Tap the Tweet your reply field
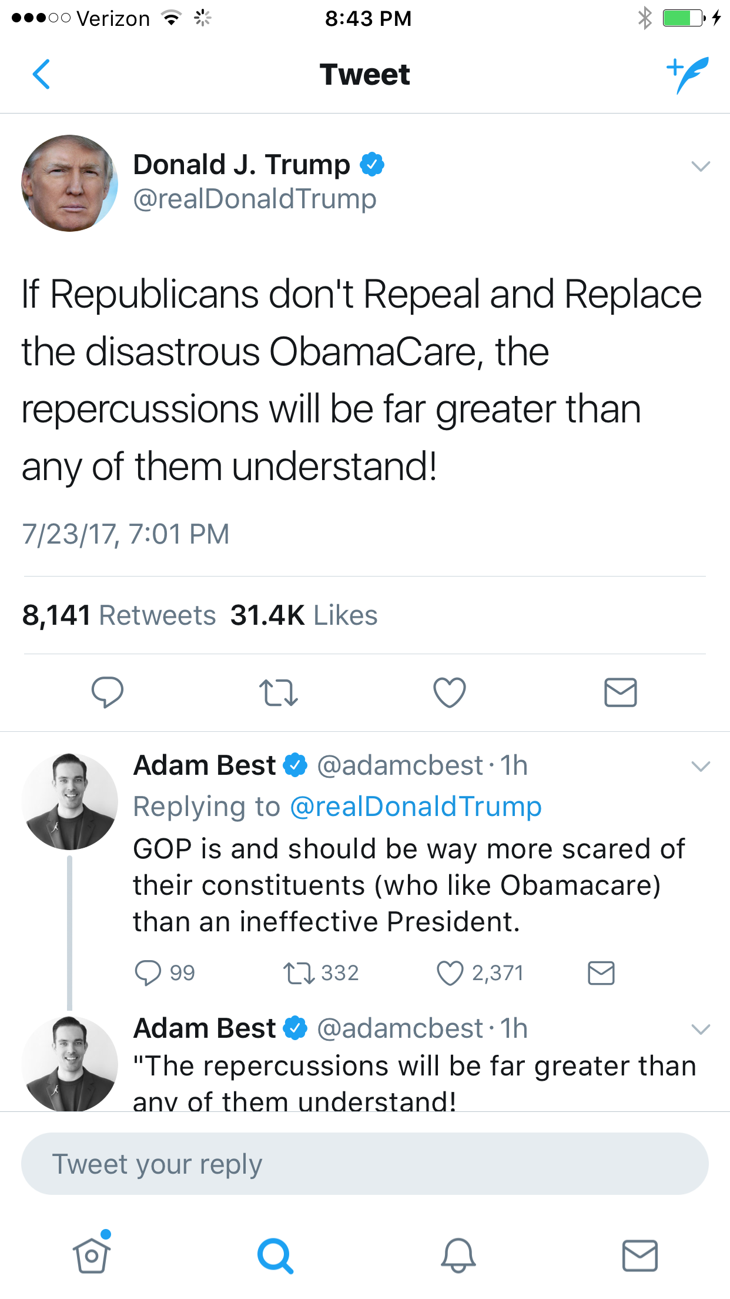Image resolution: width=730 pixels, height=1299 pixels. pyautogui.click(x=365, y=1164)
